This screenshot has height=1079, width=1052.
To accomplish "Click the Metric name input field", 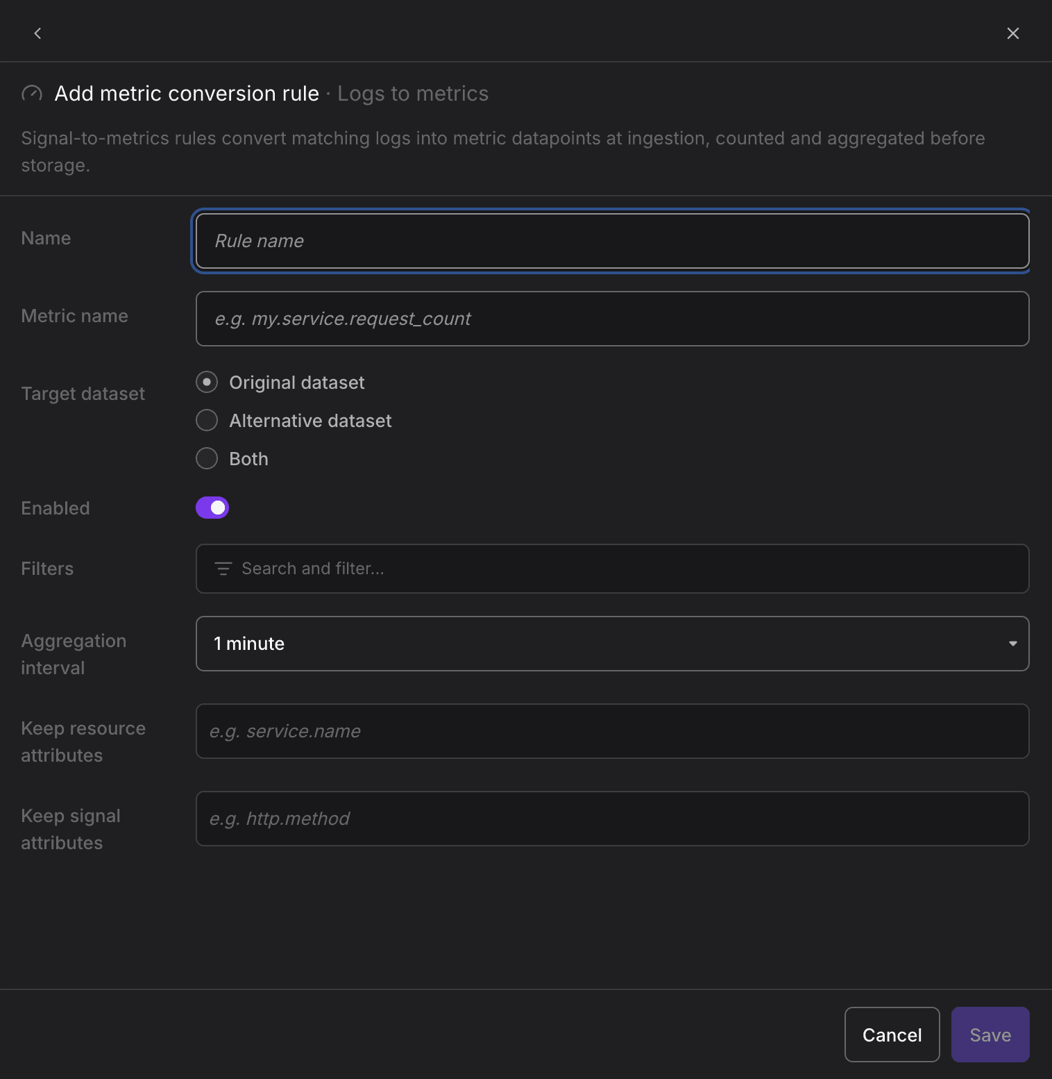I will [612, 319].
